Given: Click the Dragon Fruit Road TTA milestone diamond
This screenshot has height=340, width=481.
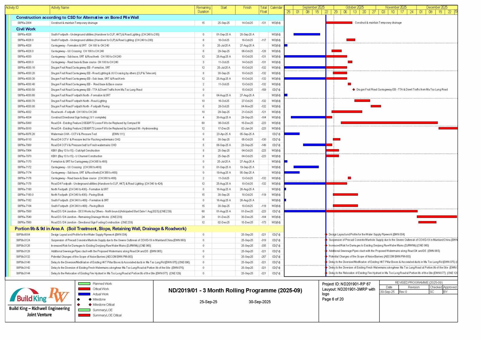Looking at the screenshot, I should [353, 90].
